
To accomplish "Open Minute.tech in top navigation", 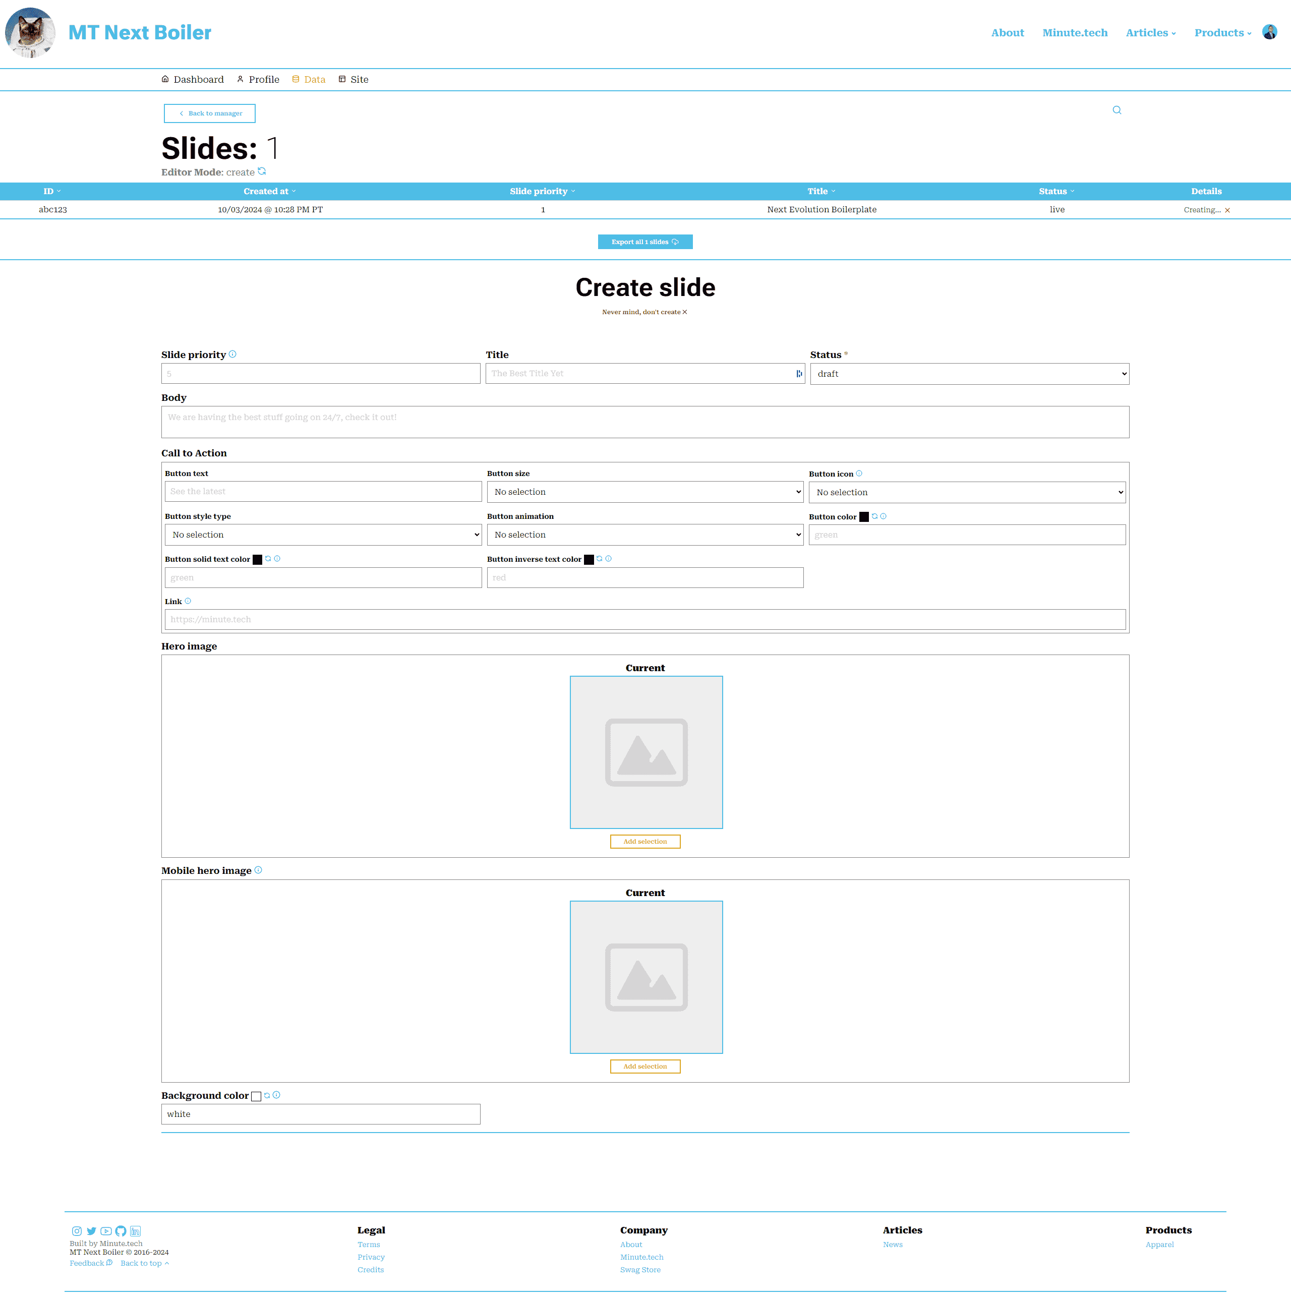I will point(1075,32).
